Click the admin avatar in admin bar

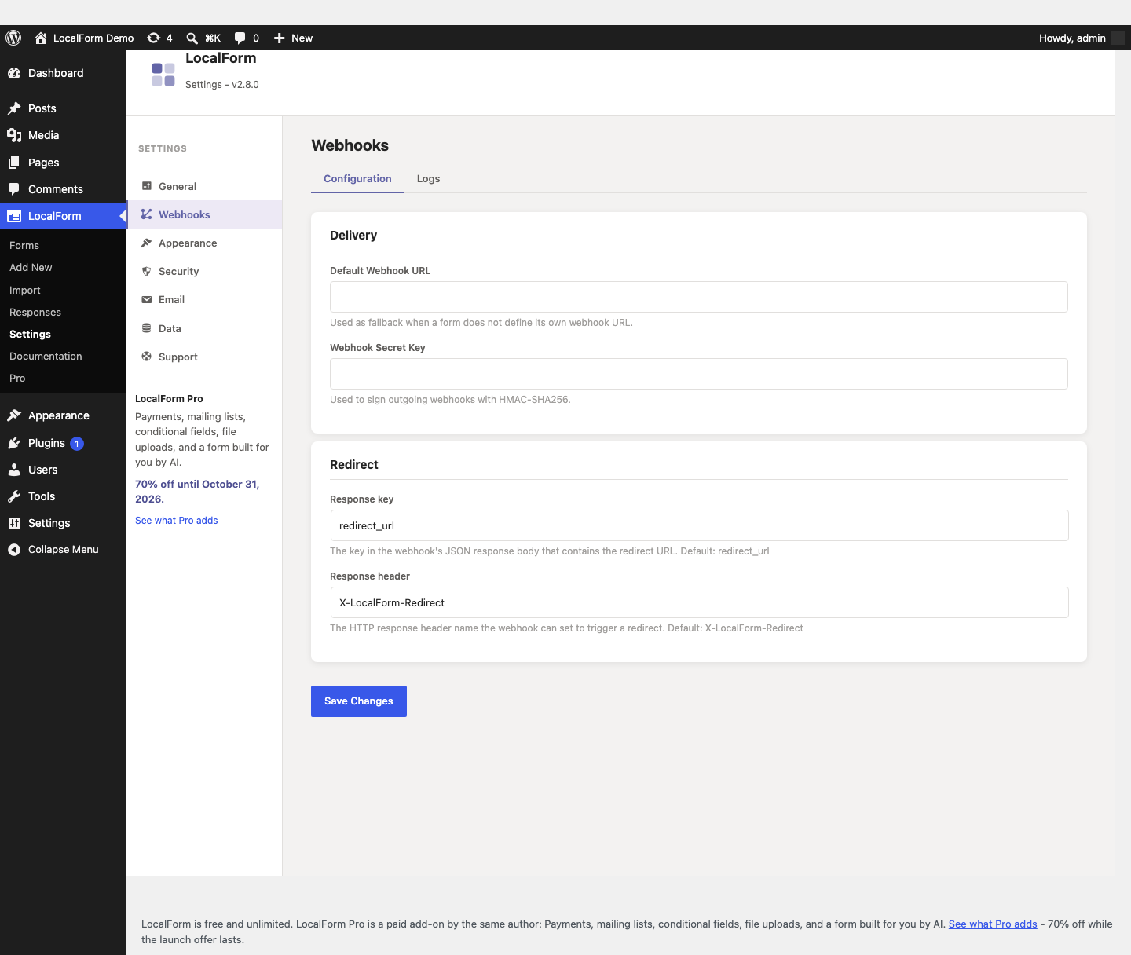click(1118, 38)
